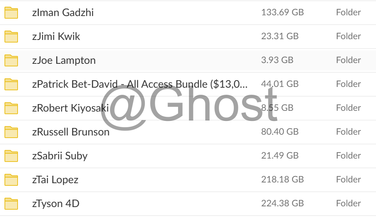Select the zJoe Lampton folder icon
Image resolution: width=376 pixels, height=219 pixels.
(x=11, y=60)
